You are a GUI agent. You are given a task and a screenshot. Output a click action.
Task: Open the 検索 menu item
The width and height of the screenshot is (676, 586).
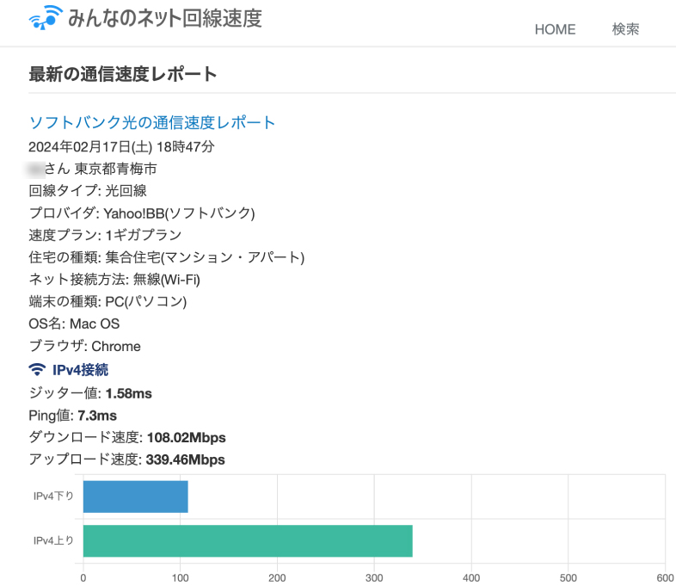pos(625,29)
